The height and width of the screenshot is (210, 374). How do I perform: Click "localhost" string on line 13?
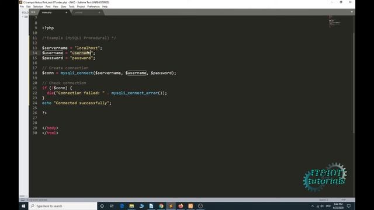[x=87, y=48]
